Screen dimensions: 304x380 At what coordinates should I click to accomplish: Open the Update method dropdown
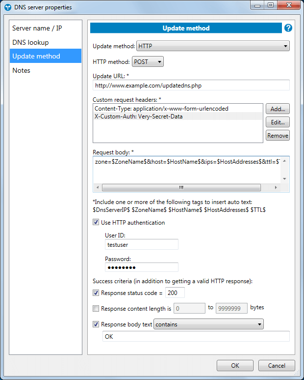coord(213,46)
